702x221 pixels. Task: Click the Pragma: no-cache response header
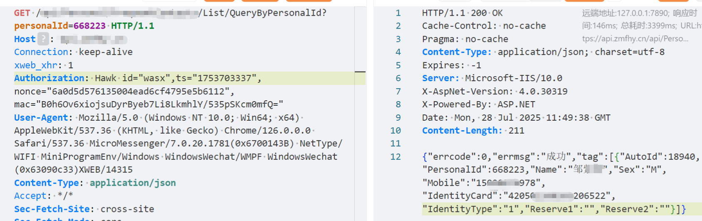pos(465,39)
